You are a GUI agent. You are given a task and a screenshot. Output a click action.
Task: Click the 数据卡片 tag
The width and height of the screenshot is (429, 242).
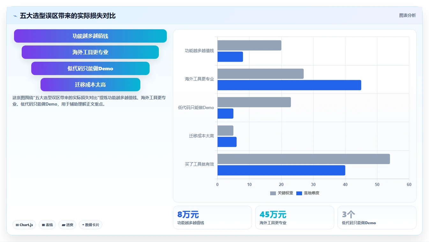click(x=91, y=225)
